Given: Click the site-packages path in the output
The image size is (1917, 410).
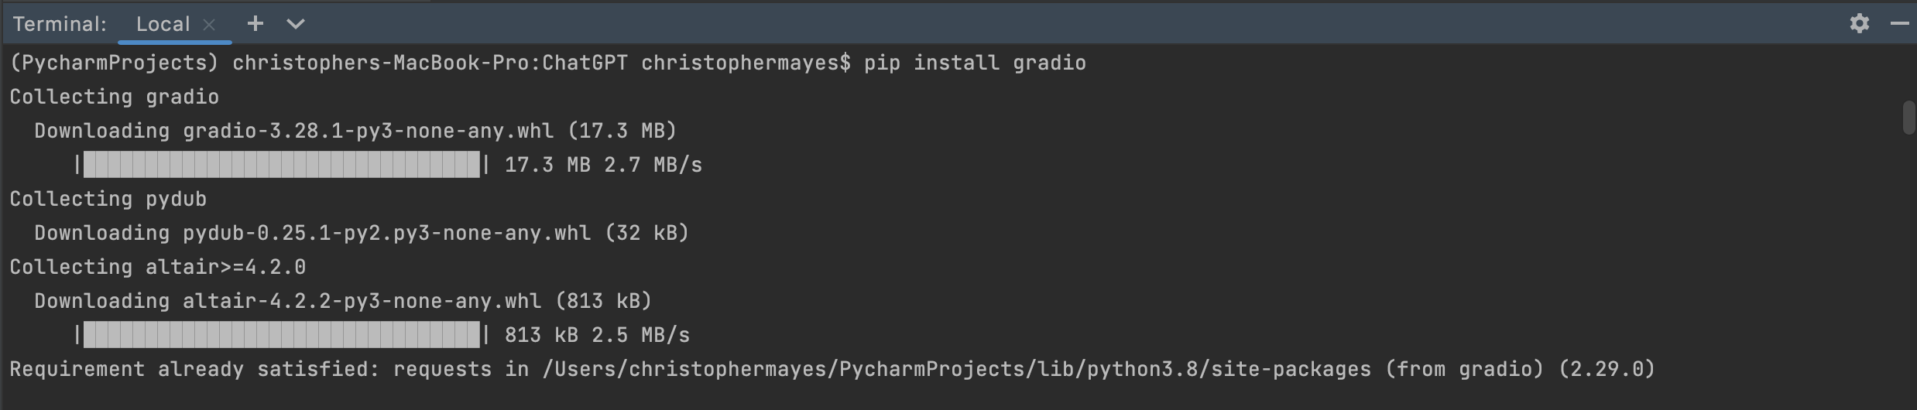Looking at the screenshot, I should tap(956, 369).
